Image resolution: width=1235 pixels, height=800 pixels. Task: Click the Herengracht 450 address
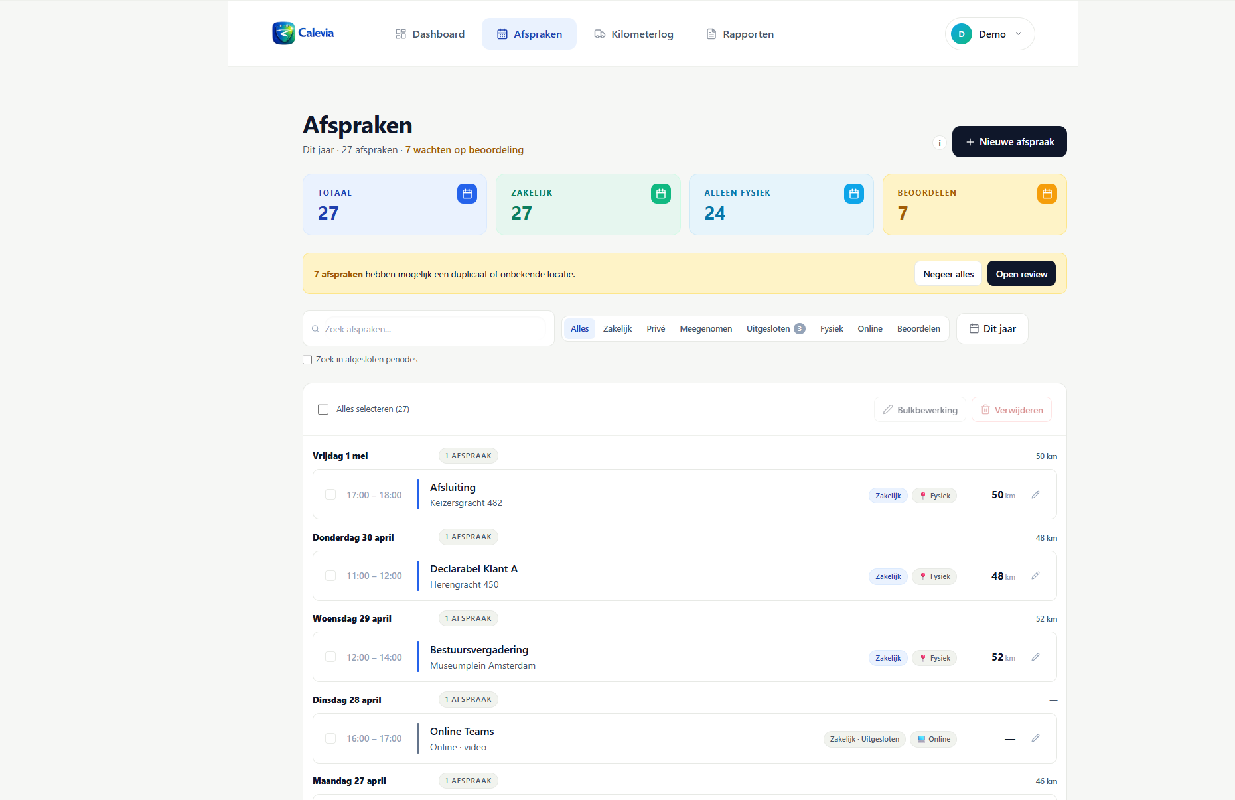(x=465, y=585)
